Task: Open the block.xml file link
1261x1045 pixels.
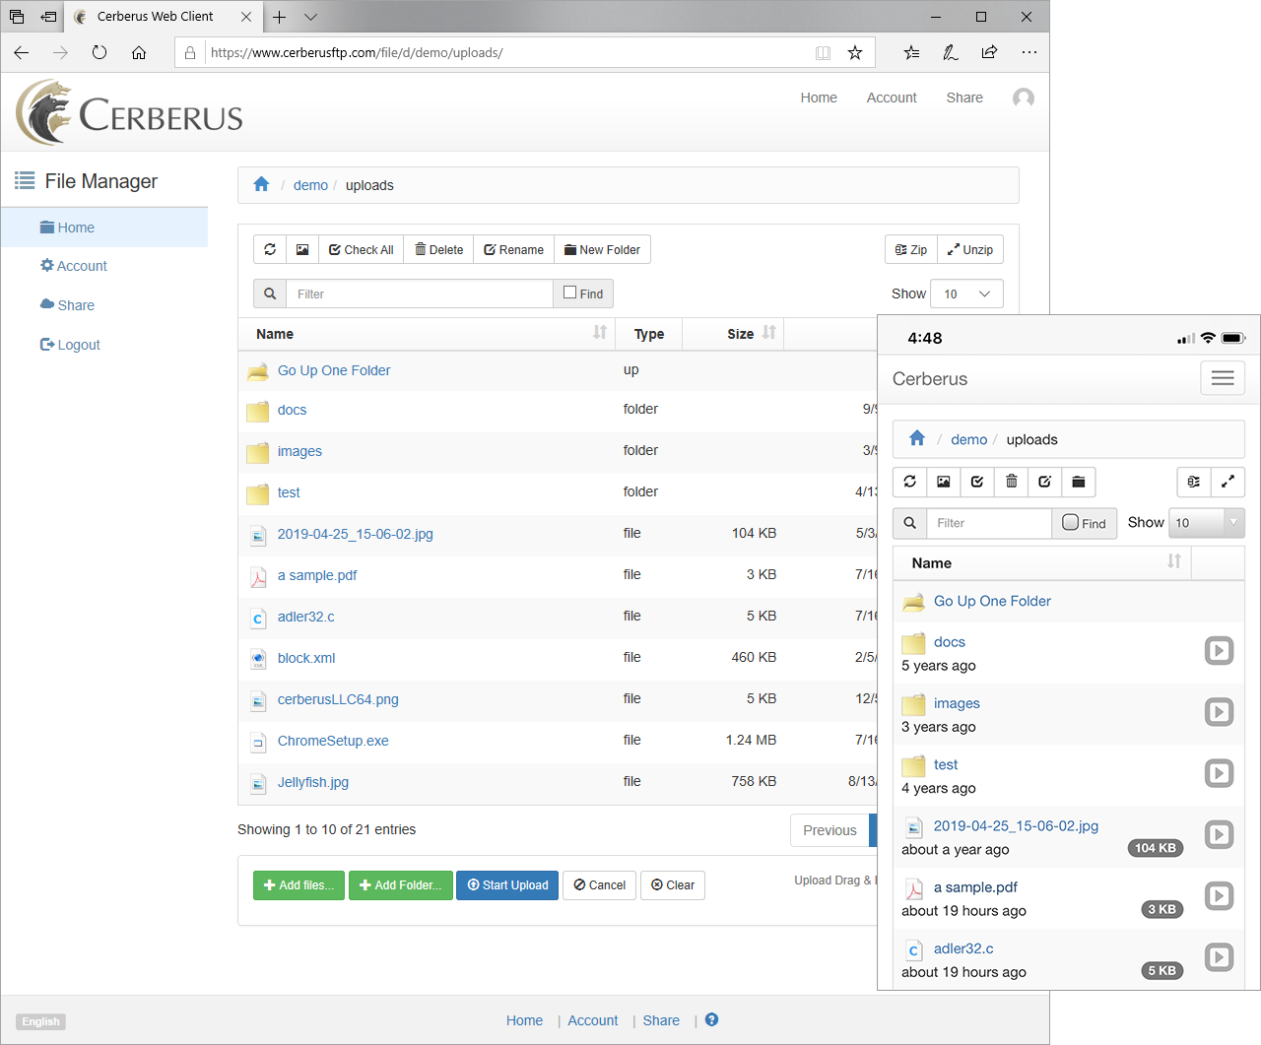Action: pyautogui.click(x=306, y=658)
